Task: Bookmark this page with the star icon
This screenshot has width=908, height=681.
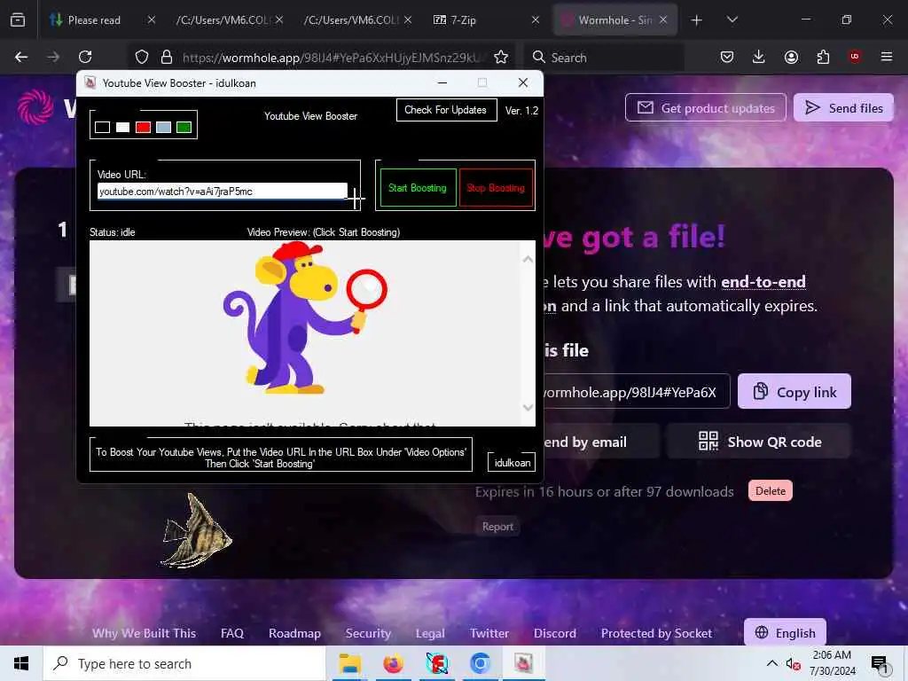Action: coord(501,57)
